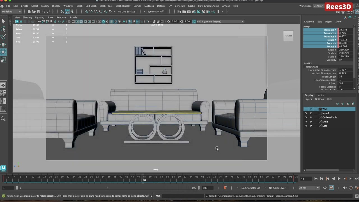Open the No Anim Layer dropdown
This screenshot has height=202, width=359.
(277, 188)
